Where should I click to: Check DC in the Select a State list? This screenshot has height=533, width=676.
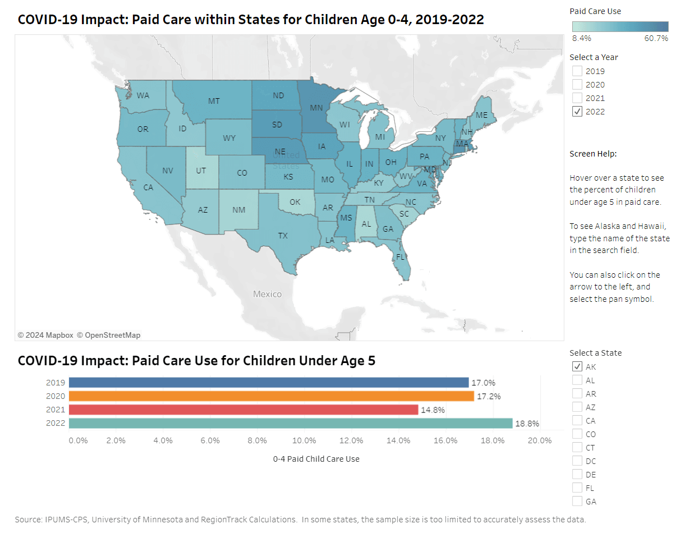(577, 461)
